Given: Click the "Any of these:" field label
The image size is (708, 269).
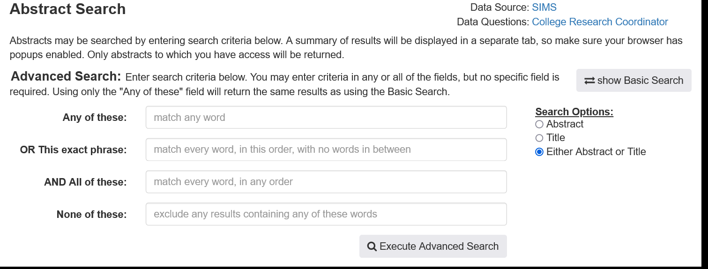Looking at the screenshot, I should point(95,118).
